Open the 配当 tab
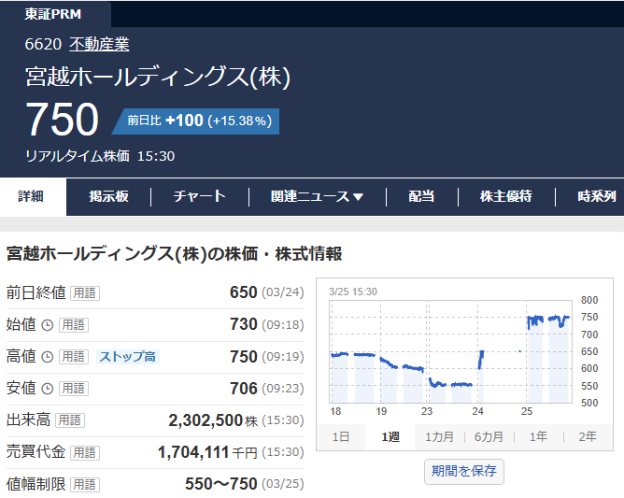 coord(421,196)
